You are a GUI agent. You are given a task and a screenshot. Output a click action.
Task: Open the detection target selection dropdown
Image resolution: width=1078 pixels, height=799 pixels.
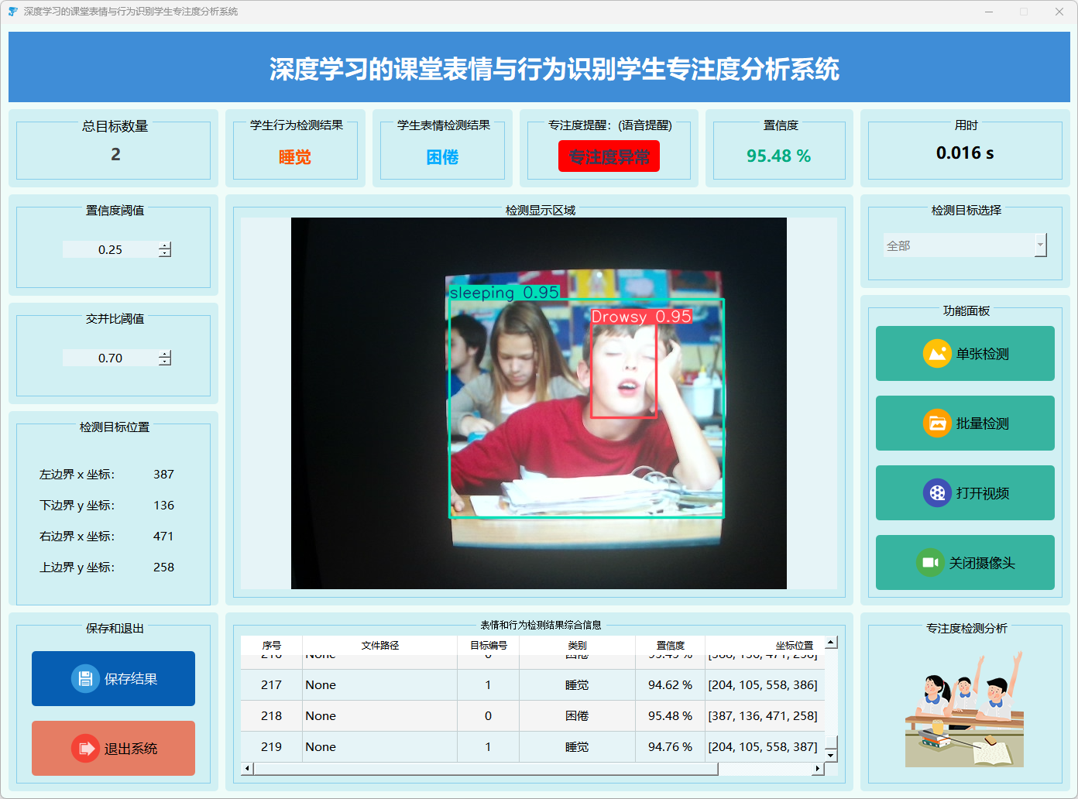point(1040,245)
